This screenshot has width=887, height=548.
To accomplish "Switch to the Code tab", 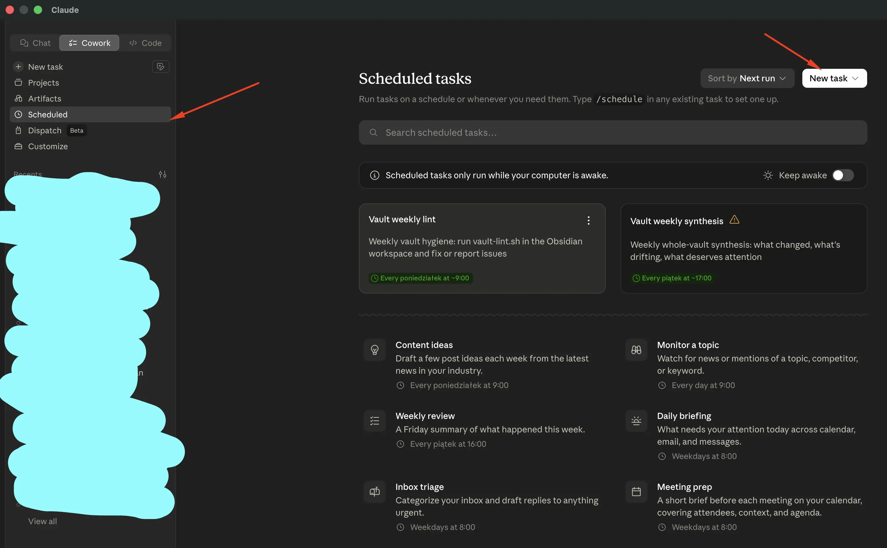I will (x=145, y=43).
